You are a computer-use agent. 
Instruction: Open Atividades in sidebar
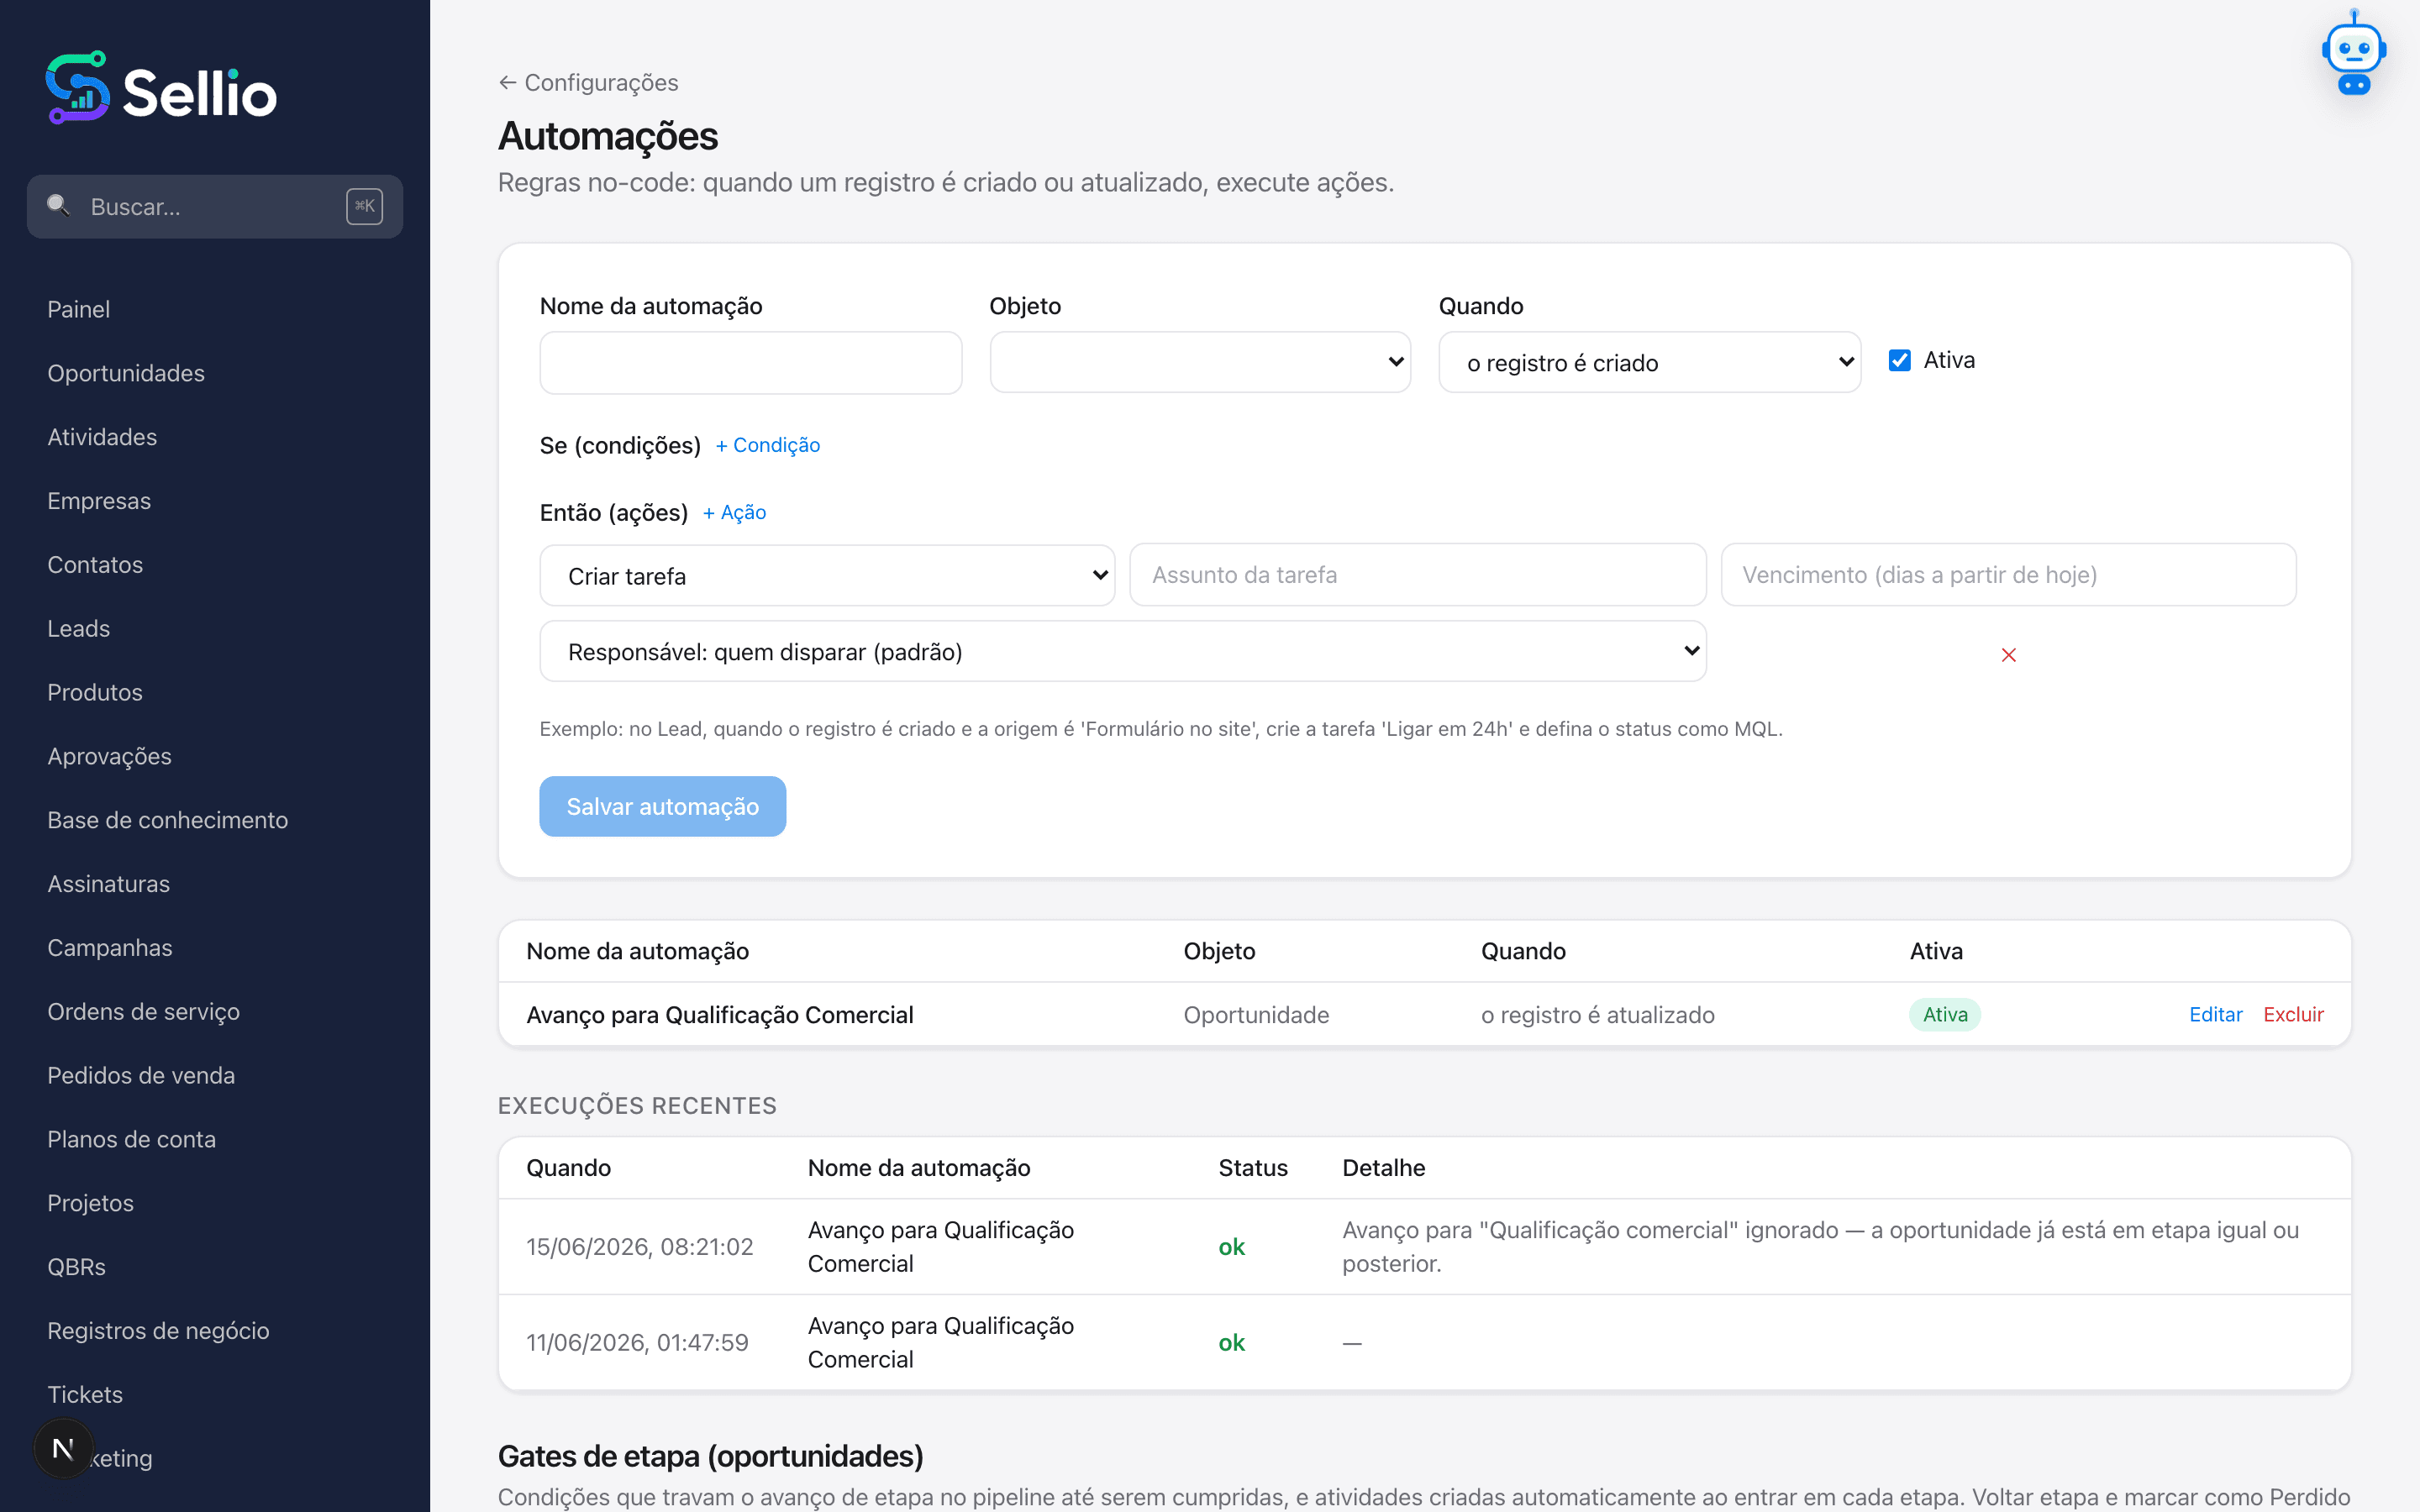(102, 437)
